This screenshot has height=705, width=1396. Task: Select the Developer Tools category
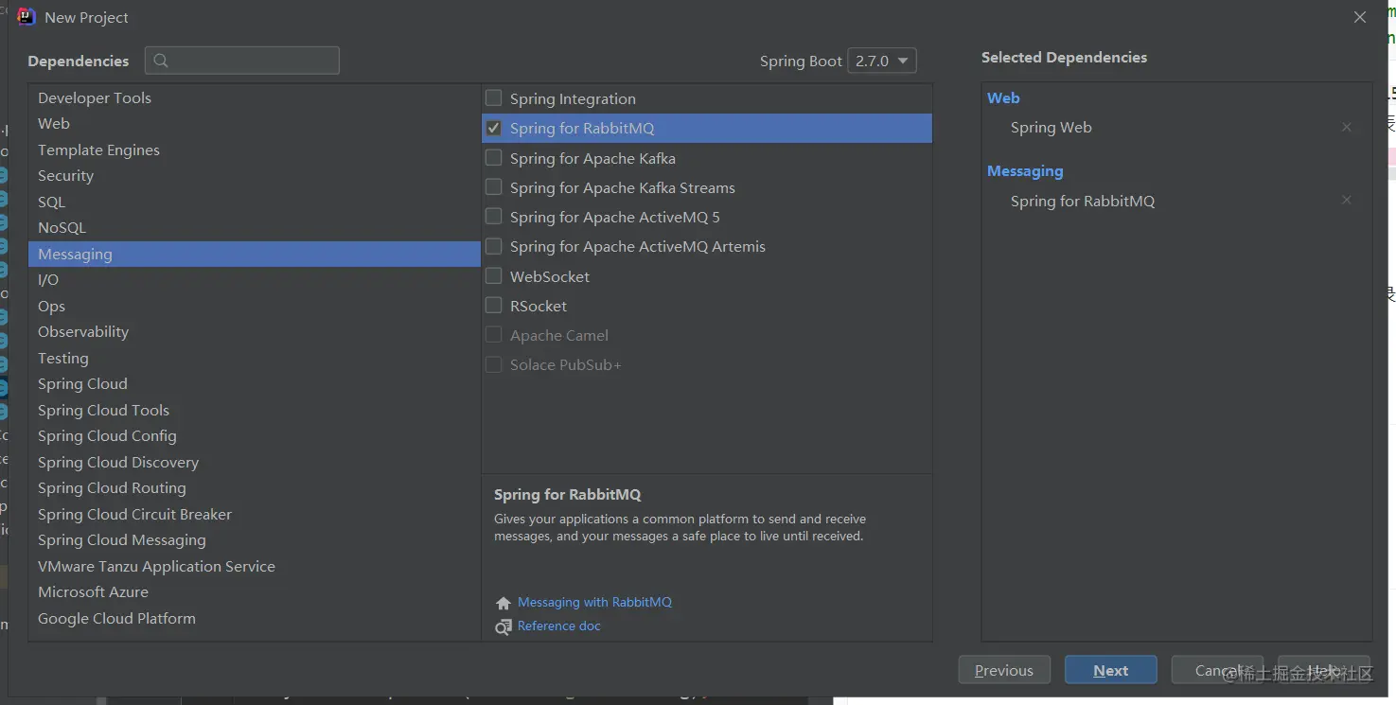click(255, 97)
